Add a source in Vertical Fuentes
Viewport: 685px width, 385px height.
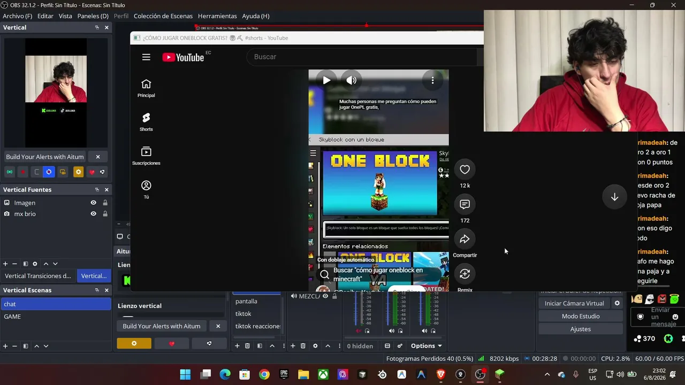click(x=5, y=264)
